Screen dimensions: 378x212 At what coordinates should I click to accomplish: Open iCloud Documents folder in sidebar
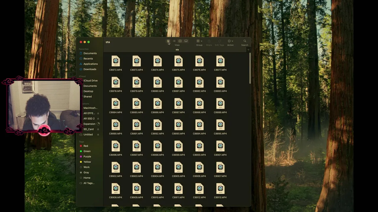[90, 86]
